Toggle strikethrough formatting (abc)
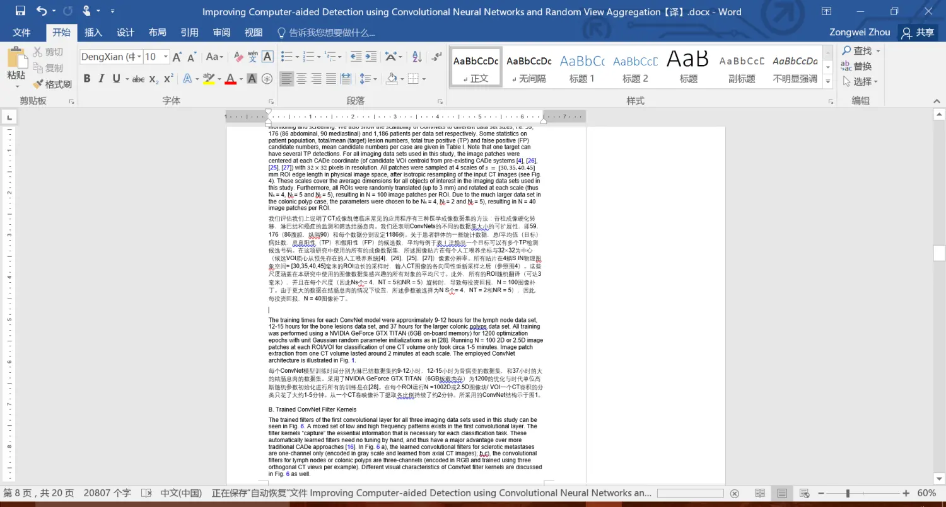946x507 pixels. [138, 79]
